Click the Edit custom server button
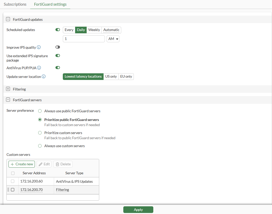The image size is (272, 214). coord(44,164)
